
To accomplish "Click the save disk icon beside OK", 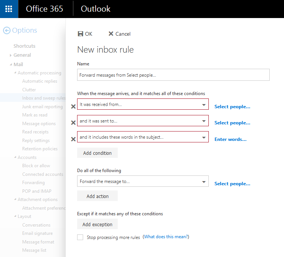I will pyautogui.click(x=80, y=34).
